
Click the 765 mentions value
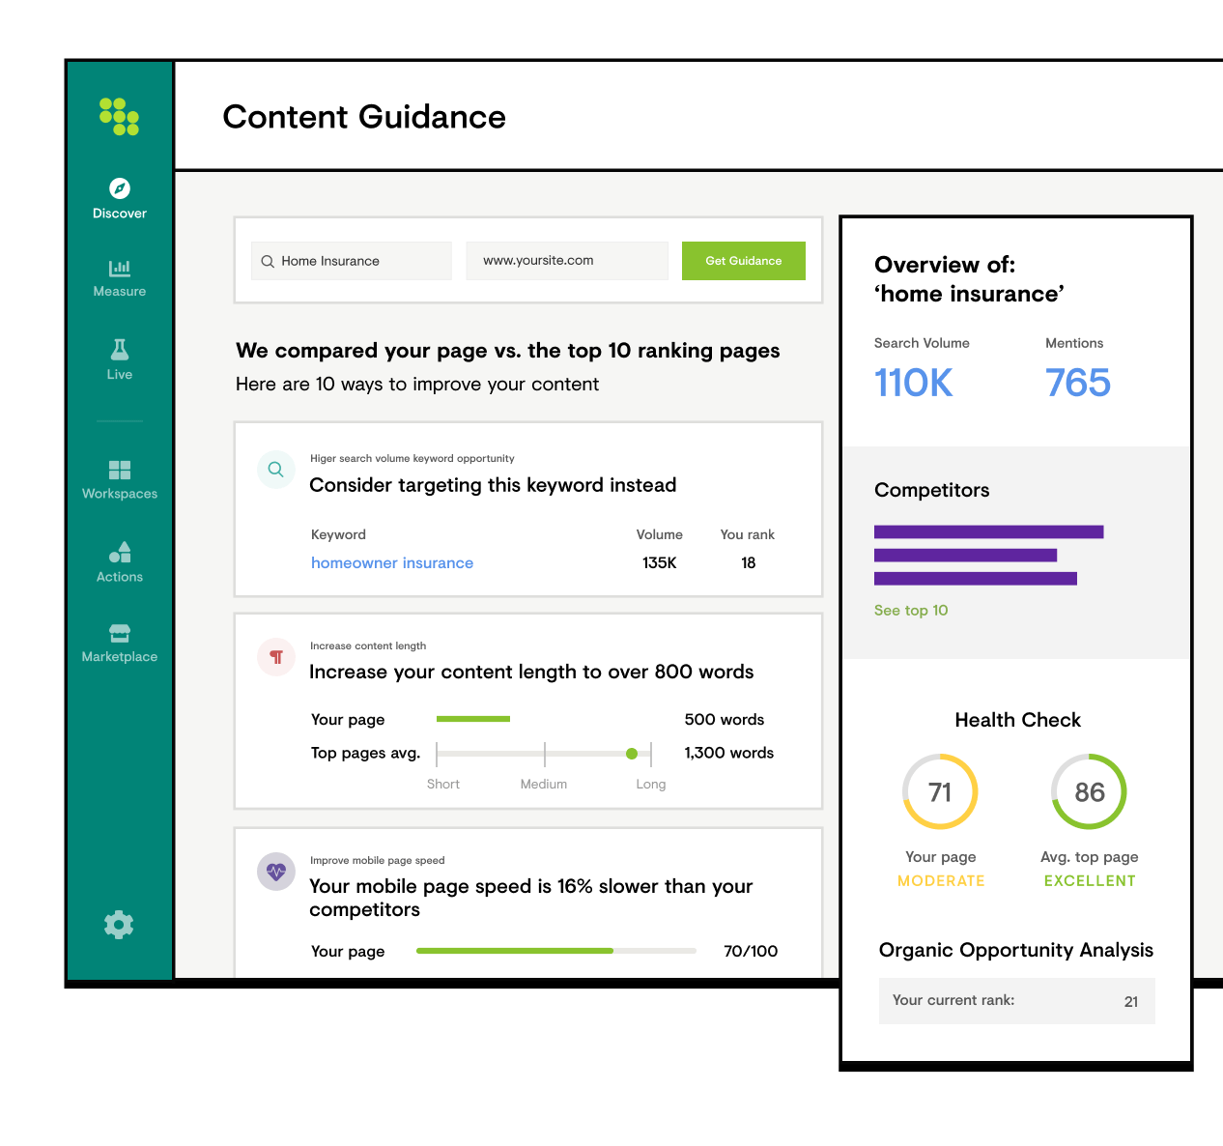point(1078,384)
